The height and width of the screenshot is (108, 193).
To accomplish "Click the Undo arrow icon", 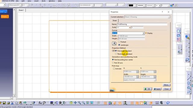I will 25,103.
